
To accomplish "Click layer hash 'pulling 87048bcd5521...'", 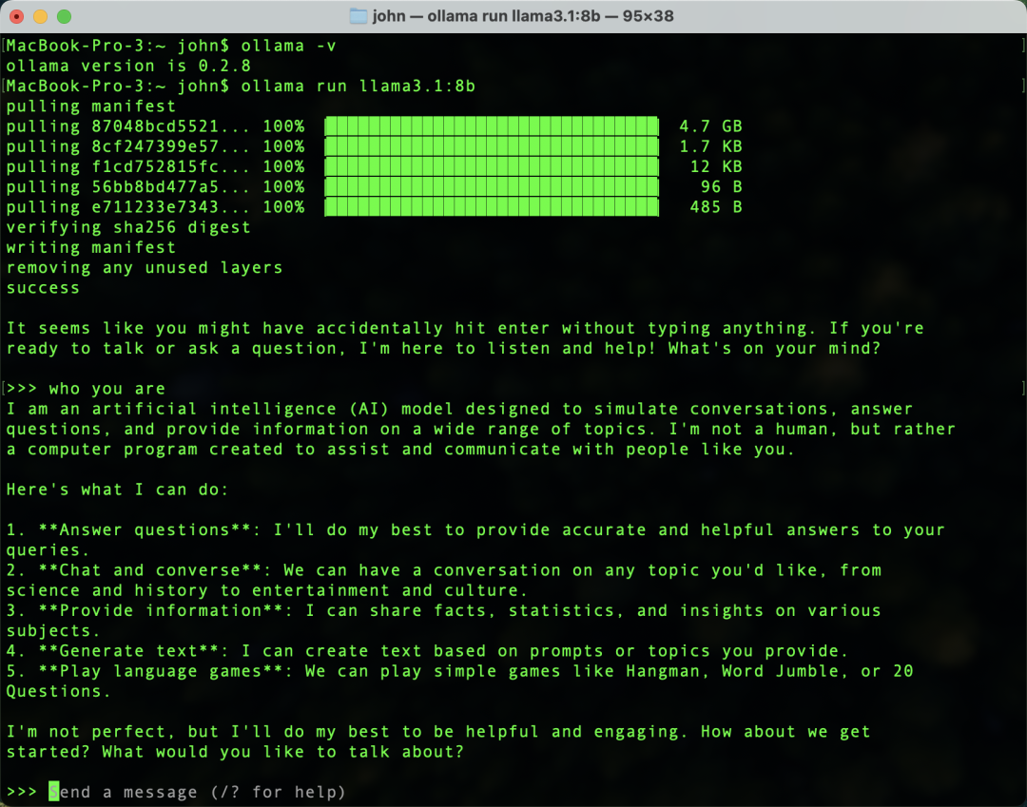I will [127, 126].
